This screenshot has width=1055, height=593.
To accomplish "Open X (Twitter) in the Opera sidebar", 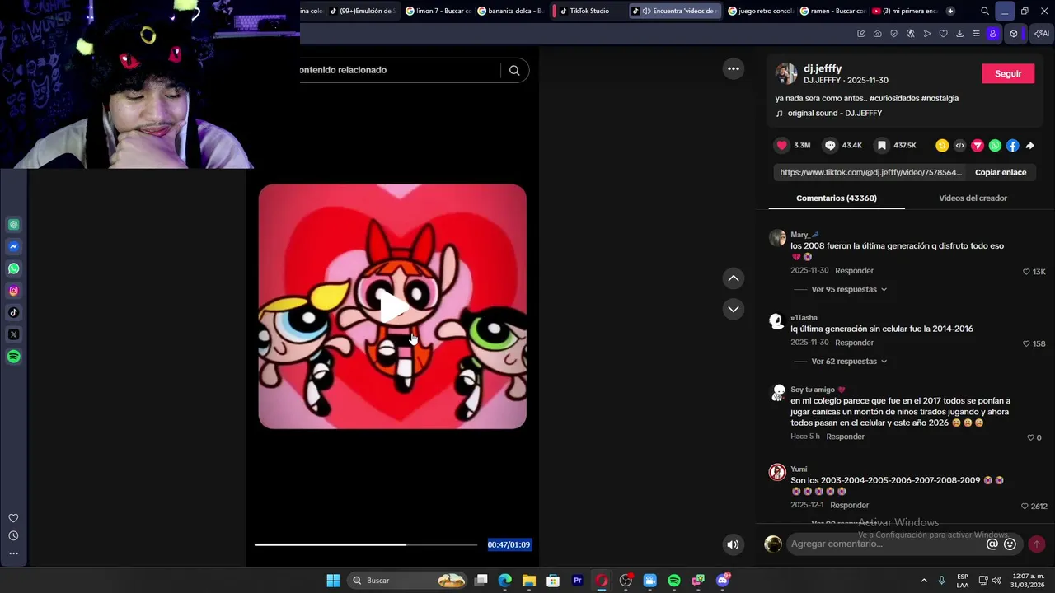I will pyautogui.click(x=13, y=334).
